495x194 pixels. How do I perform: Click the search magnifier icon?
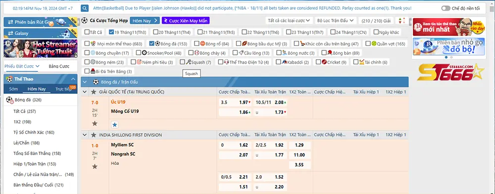point(85,8)
